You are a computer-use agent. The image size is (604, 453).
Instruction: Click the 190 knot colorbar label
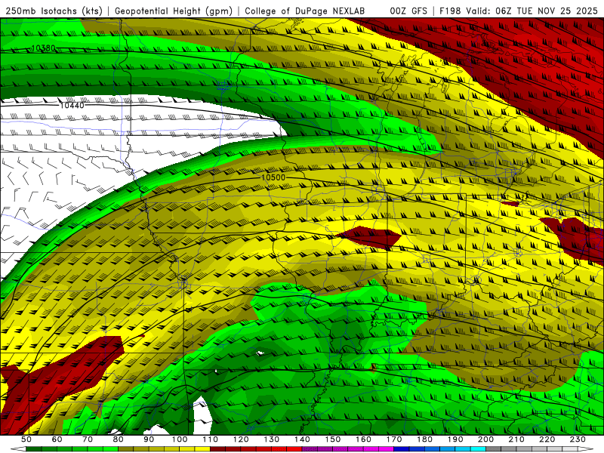point(455,439)
